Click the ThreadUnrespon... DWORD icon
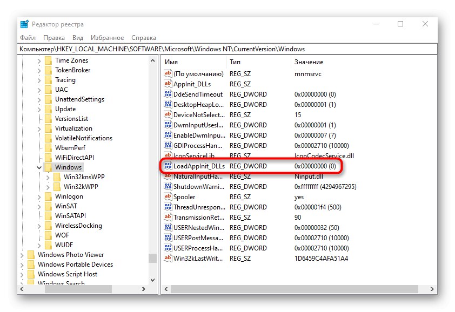This screenshot has width=455, height=312. tap(168, 207)
